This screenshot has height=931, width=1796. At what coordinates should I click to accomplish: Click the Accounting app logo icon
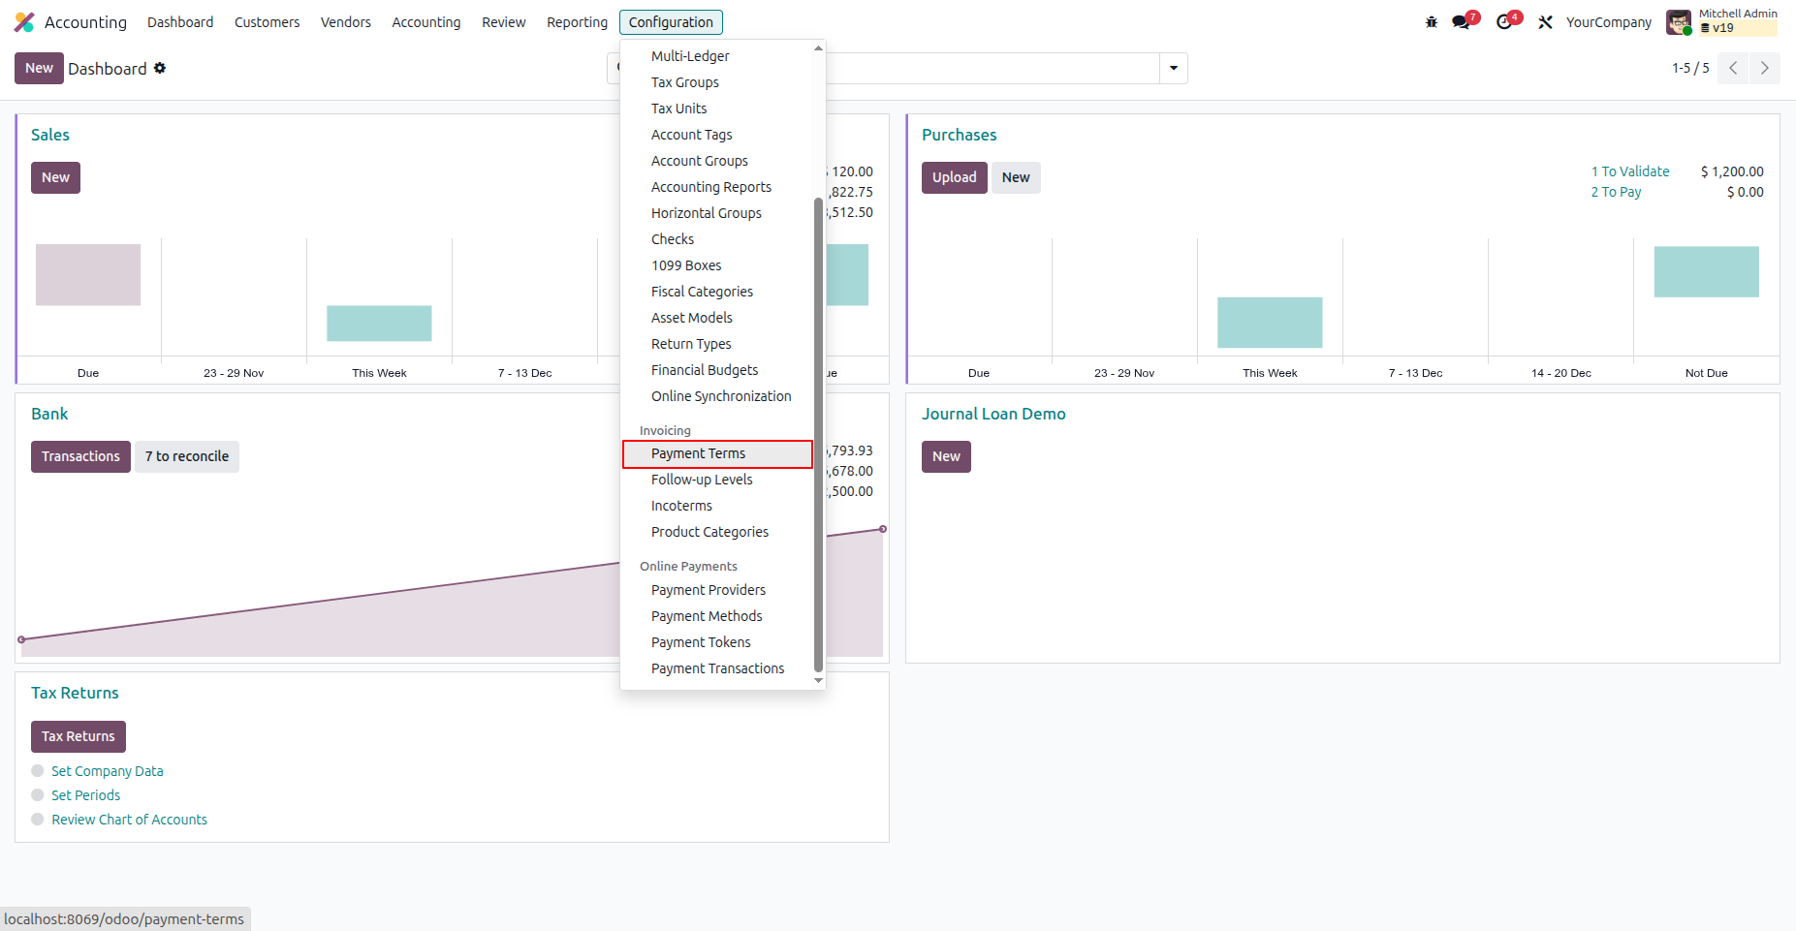(x=24, y=22)
